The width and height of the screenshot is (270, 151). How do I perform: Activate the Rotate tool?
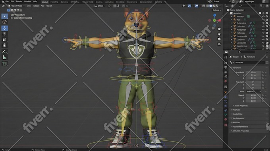coord(4,34)
